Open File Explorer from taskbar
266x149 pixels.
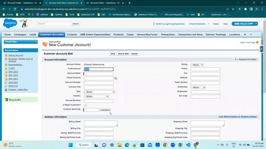click(119, 145)
